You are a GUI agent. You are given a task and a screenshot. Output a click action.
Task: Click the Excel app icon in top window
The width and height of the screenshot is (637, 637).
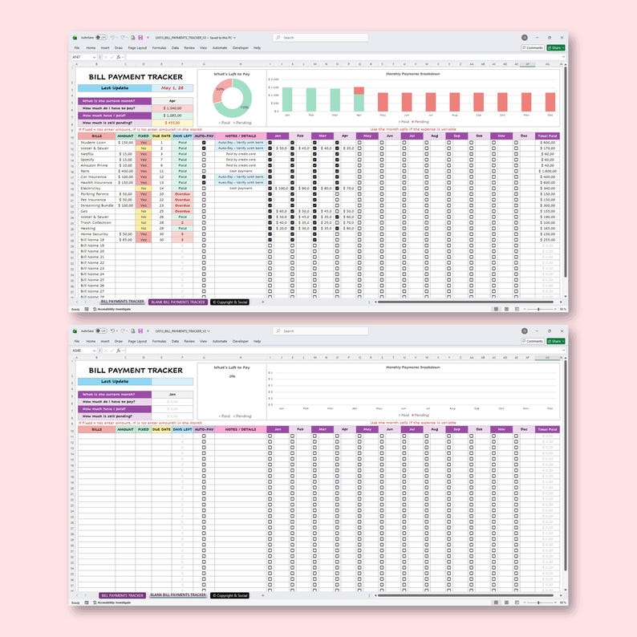(x=75, y=38)
